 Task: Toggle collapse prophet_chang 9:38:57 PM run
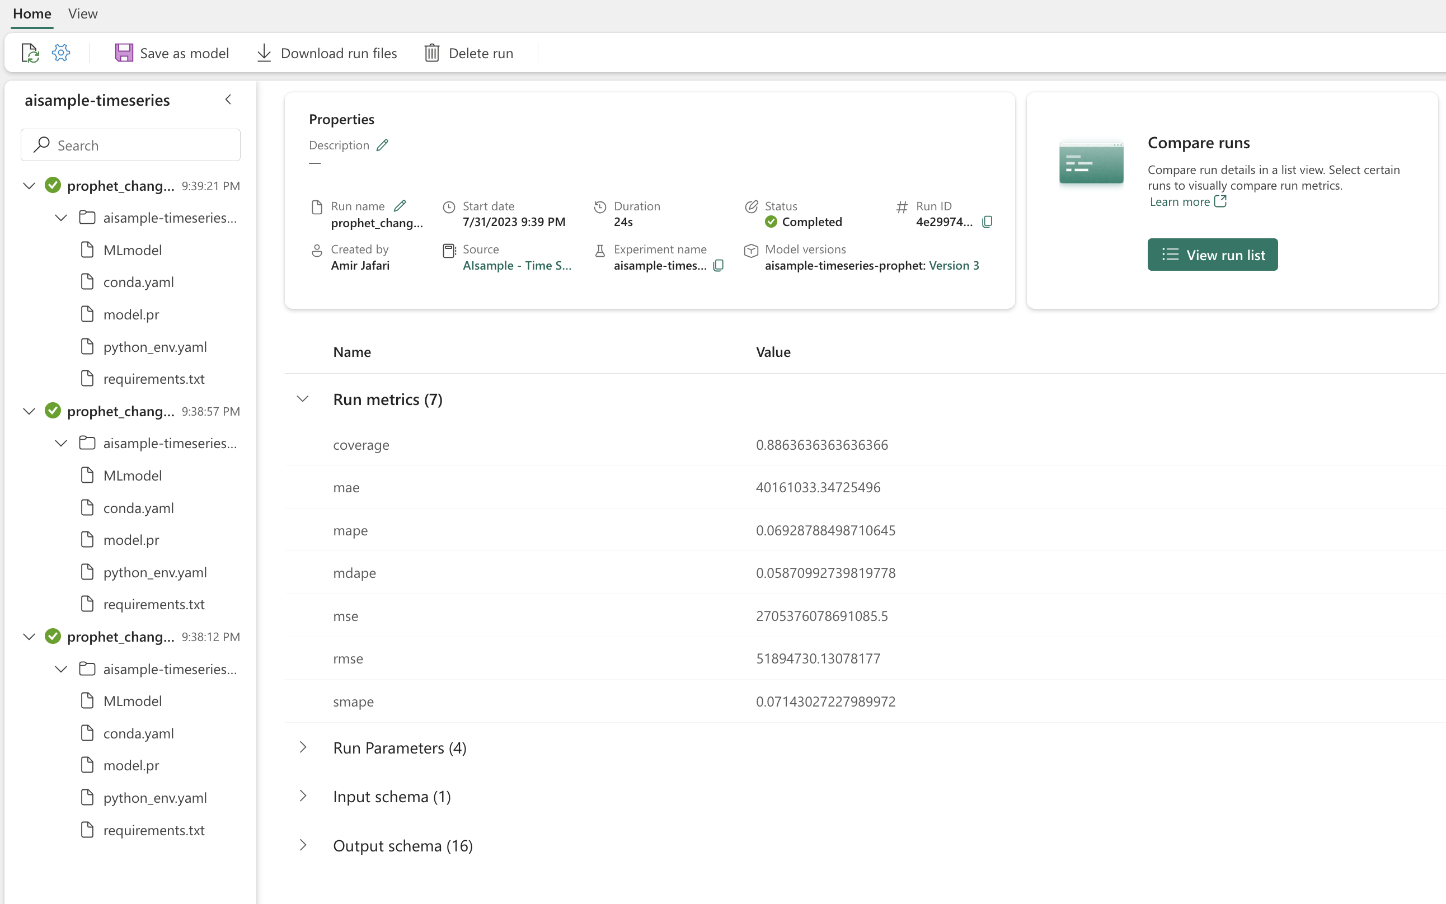[x=28, y=411]
